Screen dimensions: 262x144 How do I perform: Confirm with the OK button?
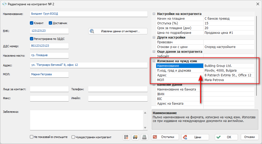point(226,137)
